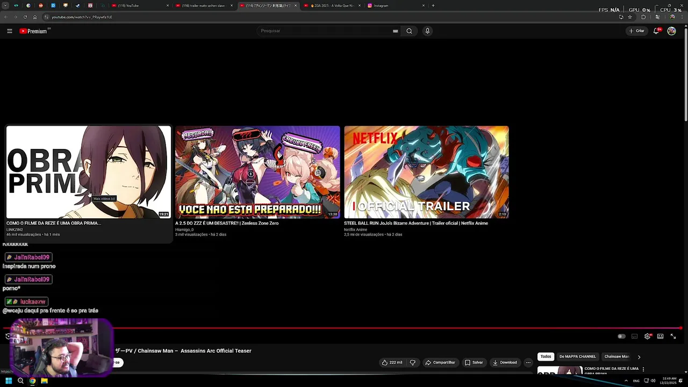Show hidden system tray icons
The width and height of the screenshot is (688, 387).
[626, 381]
